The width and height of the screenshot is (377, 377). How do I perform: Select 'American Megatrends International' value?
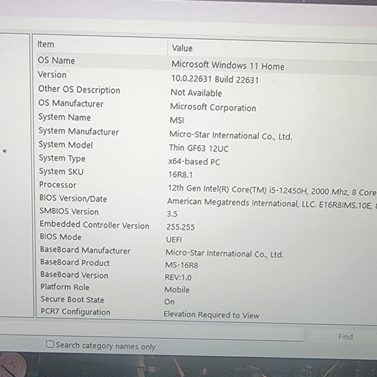pyautogui.click(x=272, y=204)
